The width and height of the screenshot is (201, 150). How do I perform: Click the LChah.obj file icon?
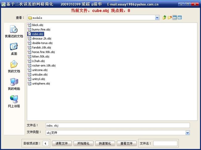pyautogui.click(x=29, y=61)
